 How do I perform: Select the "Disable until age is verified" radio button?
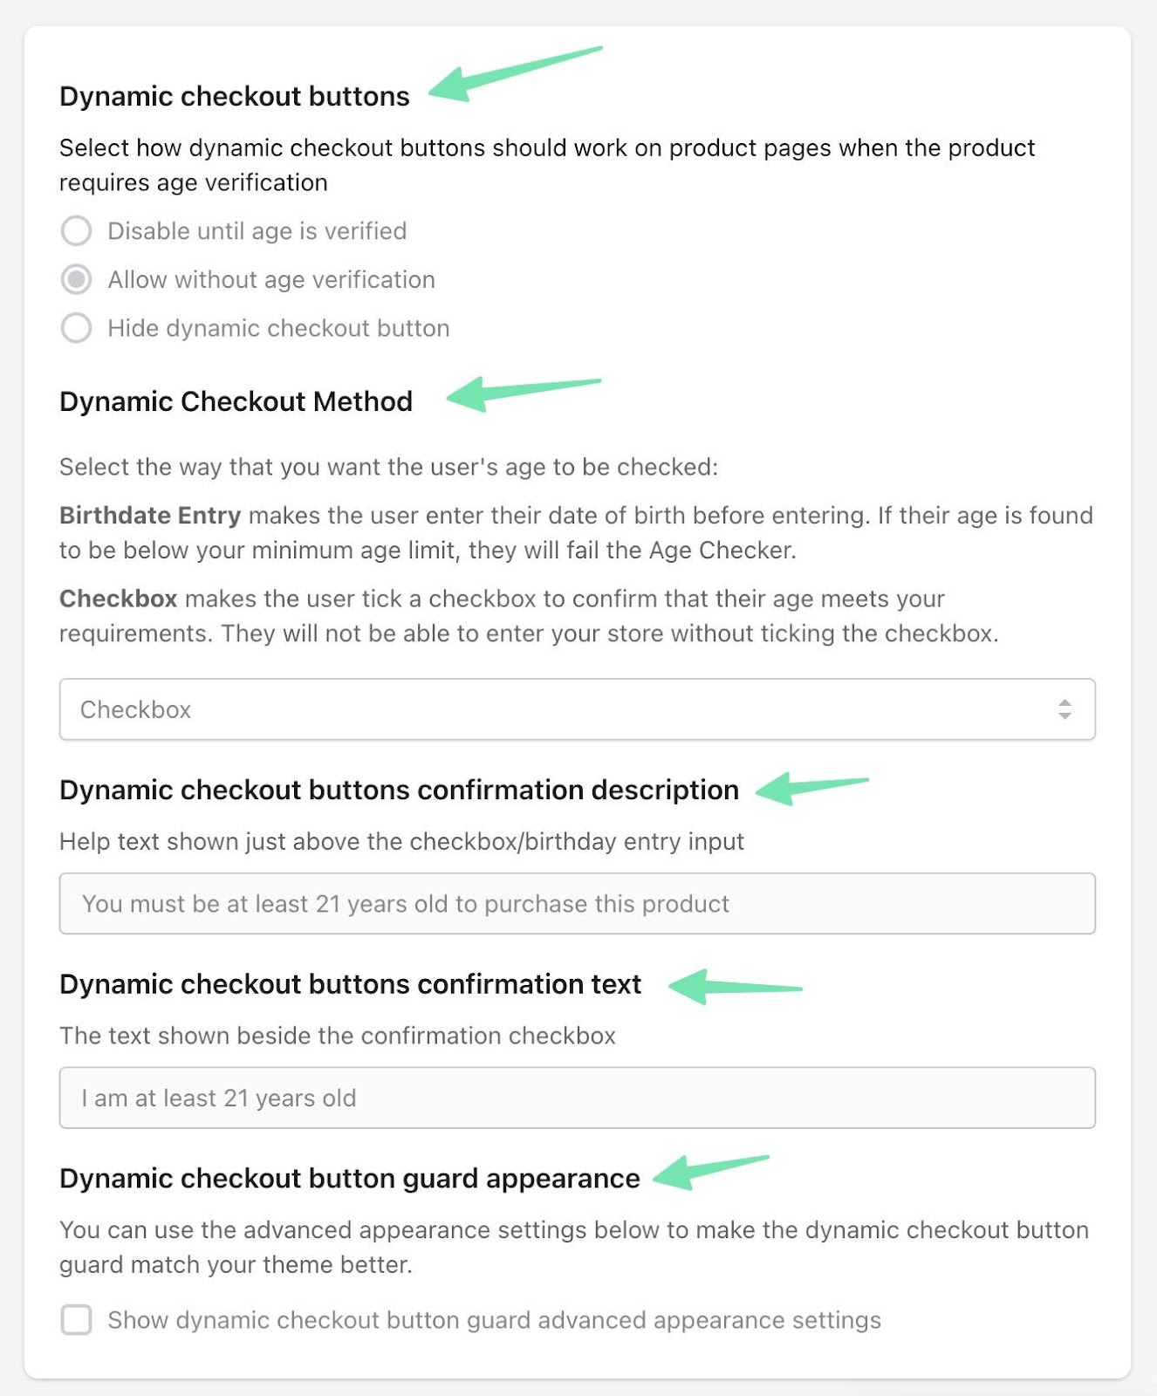pos(77,231)
